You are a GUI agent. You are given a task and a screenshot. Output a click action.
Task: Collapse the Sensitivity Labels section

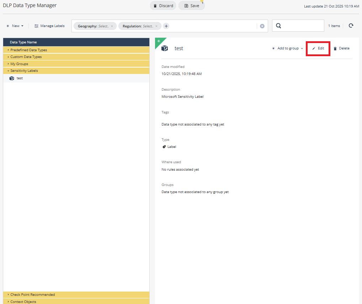pos(24,71)
